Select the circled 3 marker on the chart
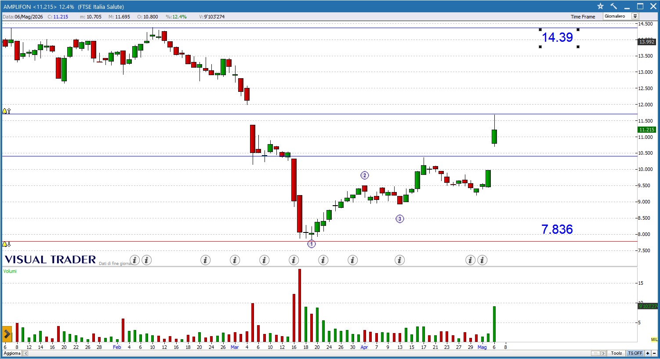The image size is (660, 359). coord(399,219)
